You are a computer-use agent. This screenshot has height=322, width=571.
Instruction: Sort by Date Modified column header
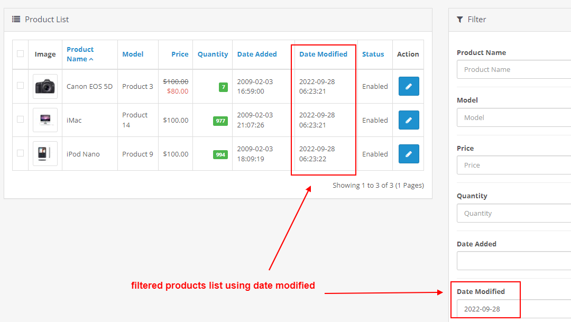point(323,54)
